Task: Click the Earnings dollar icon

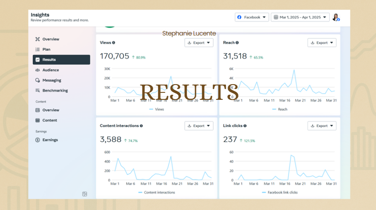Action: pyautogui.click(x=38, y=140)
